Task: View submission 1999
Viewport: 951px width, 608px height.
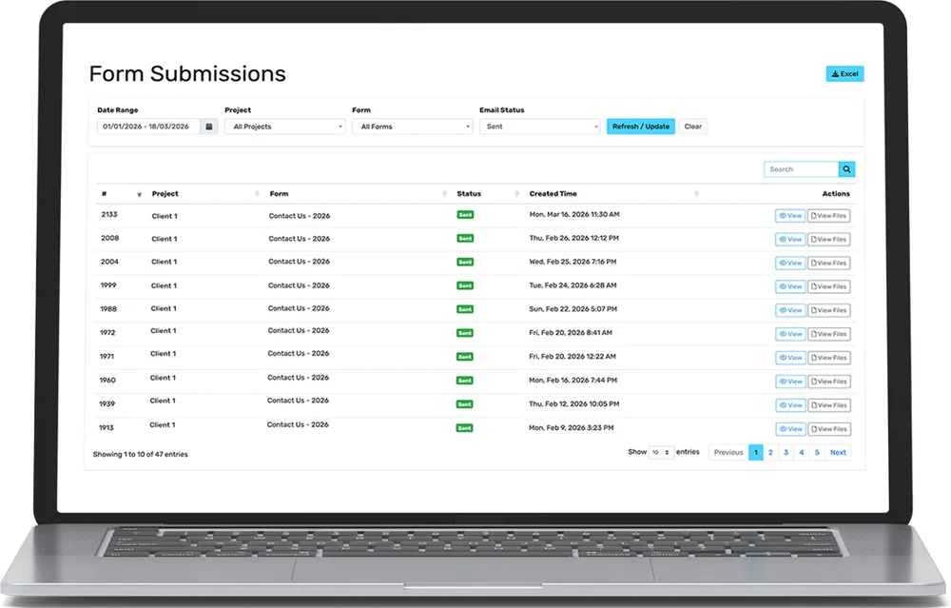Action: point(790,287)
